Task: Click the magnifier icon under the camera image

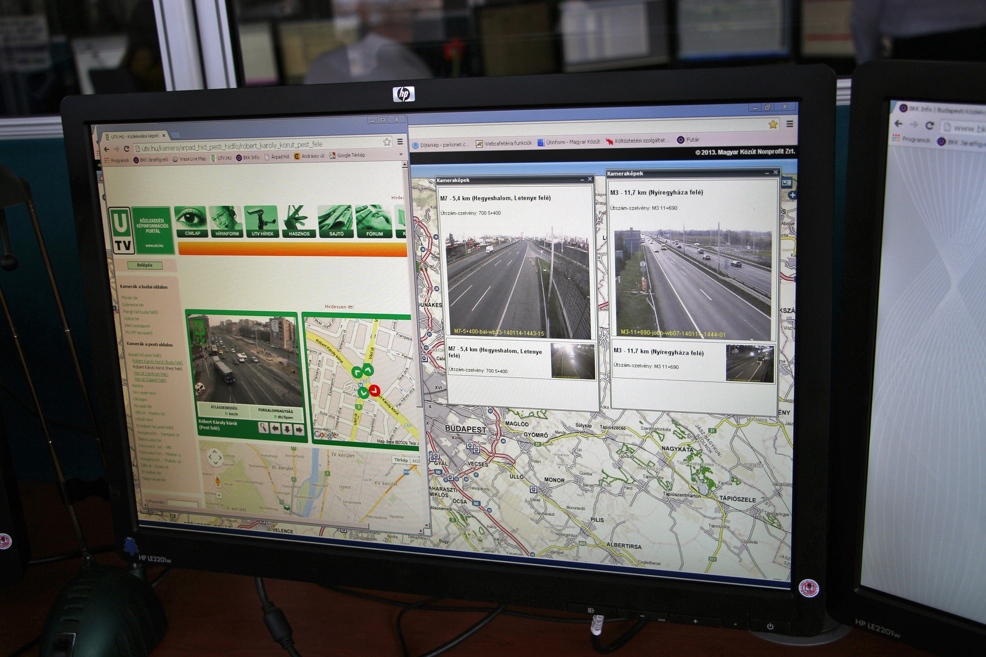Action: click(264, 428)
